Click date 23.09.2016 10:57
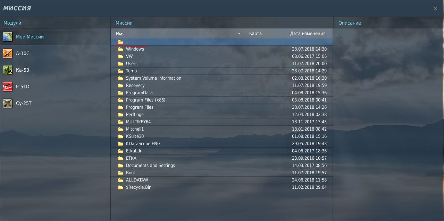 (x=309, y=158)
